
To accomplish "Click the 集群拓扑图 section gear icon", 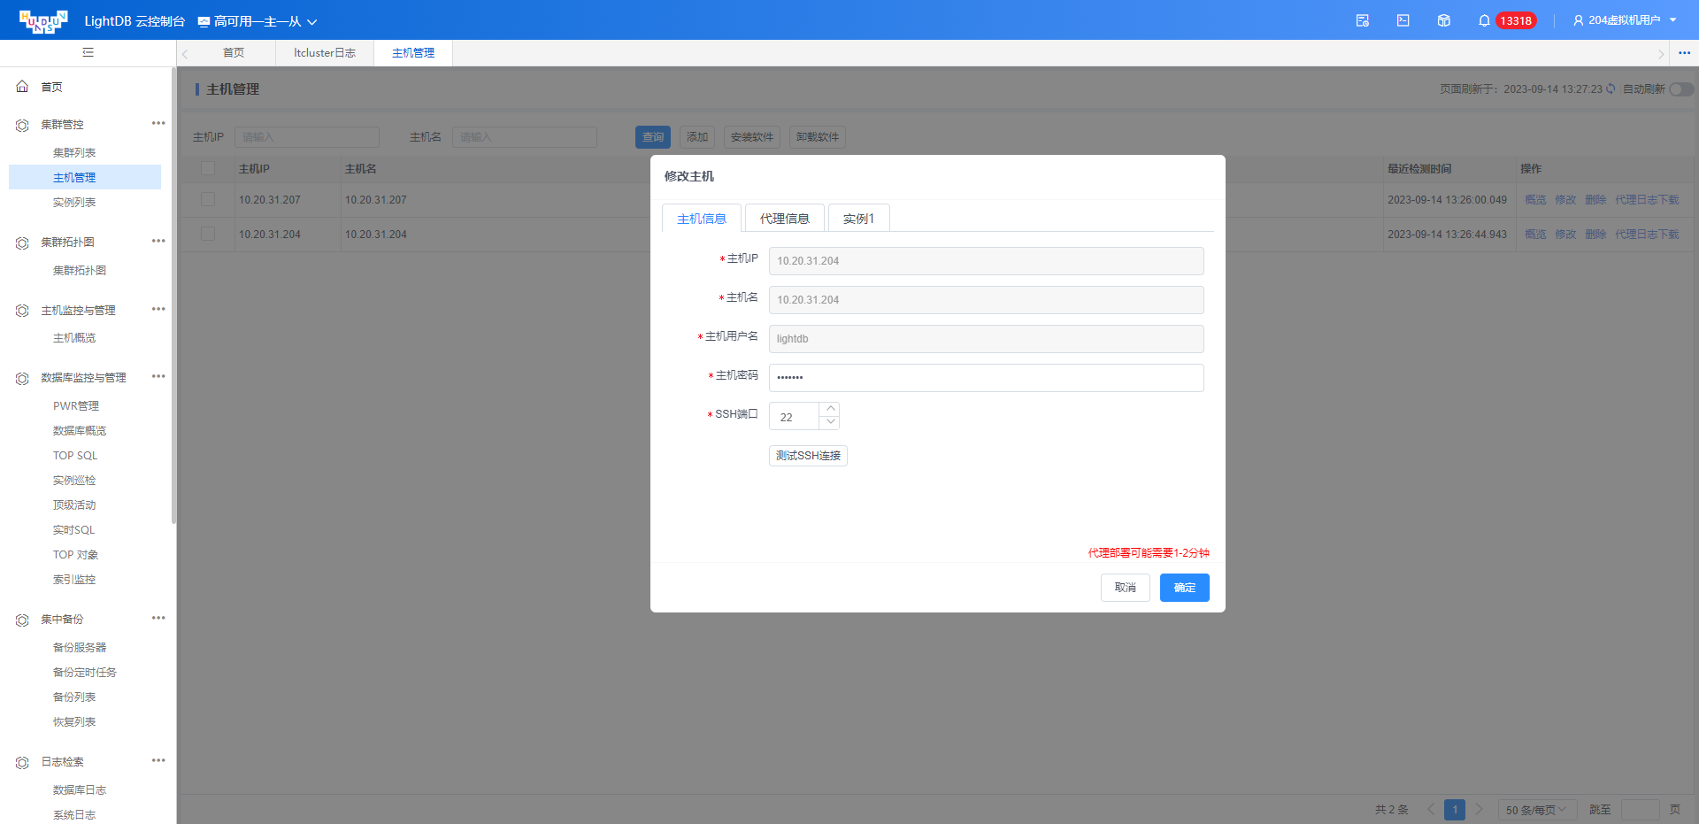I will [22, 243].
